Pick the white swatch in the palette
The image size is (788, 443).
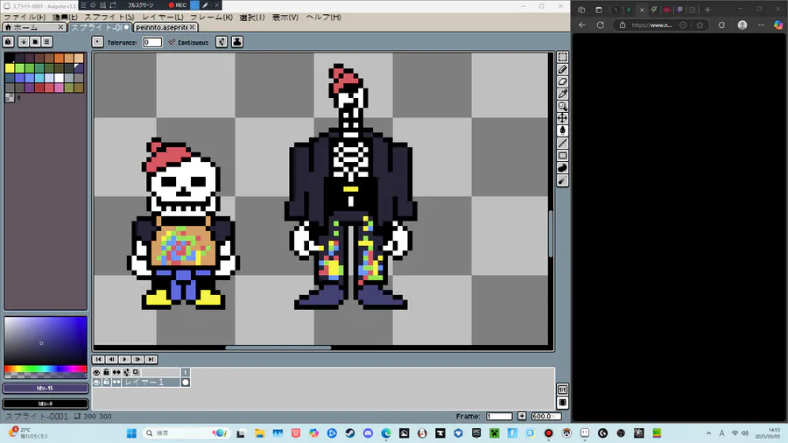click(x=59, y=78)
